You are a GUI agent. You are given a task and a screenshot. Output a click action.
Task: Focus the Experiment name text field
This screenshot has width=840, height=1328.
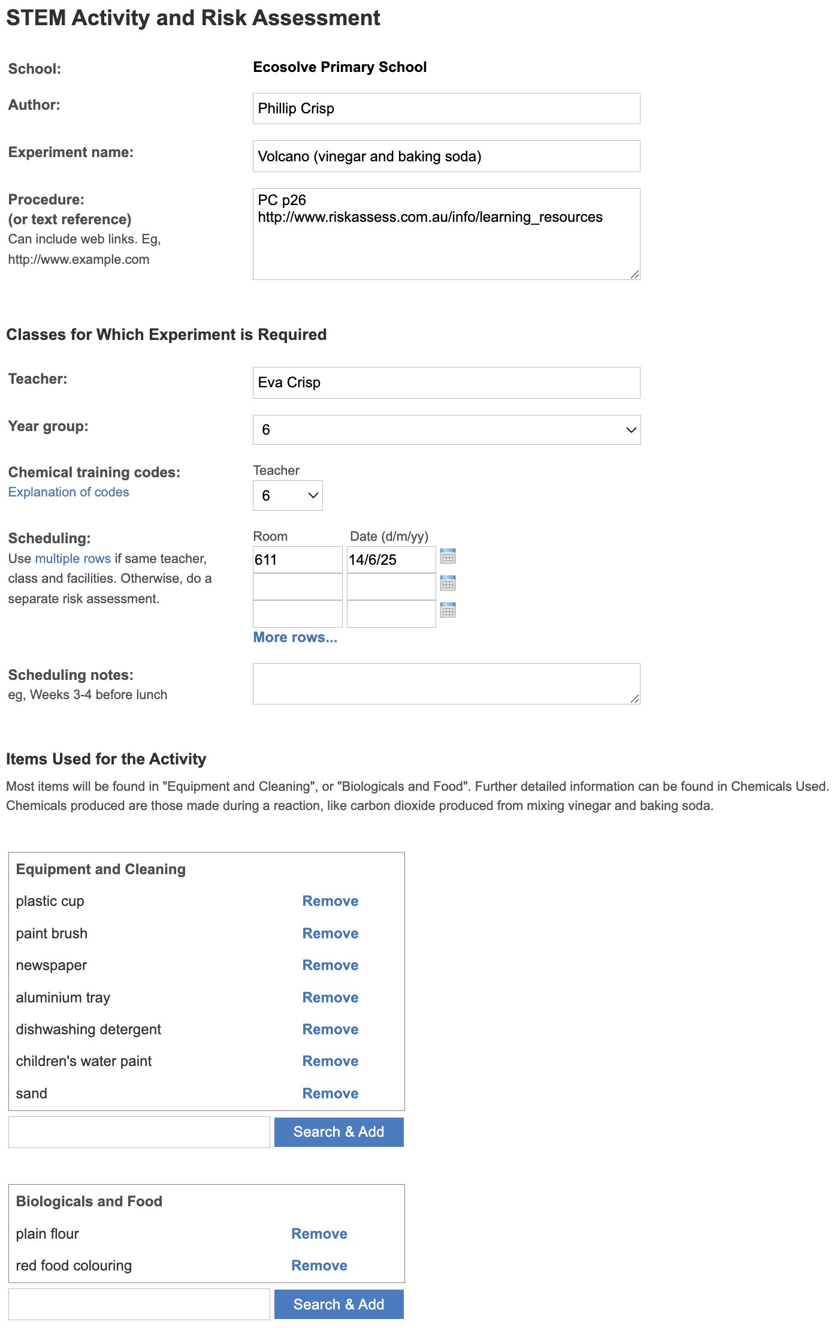pyautogui.click(x=446, y=156)
